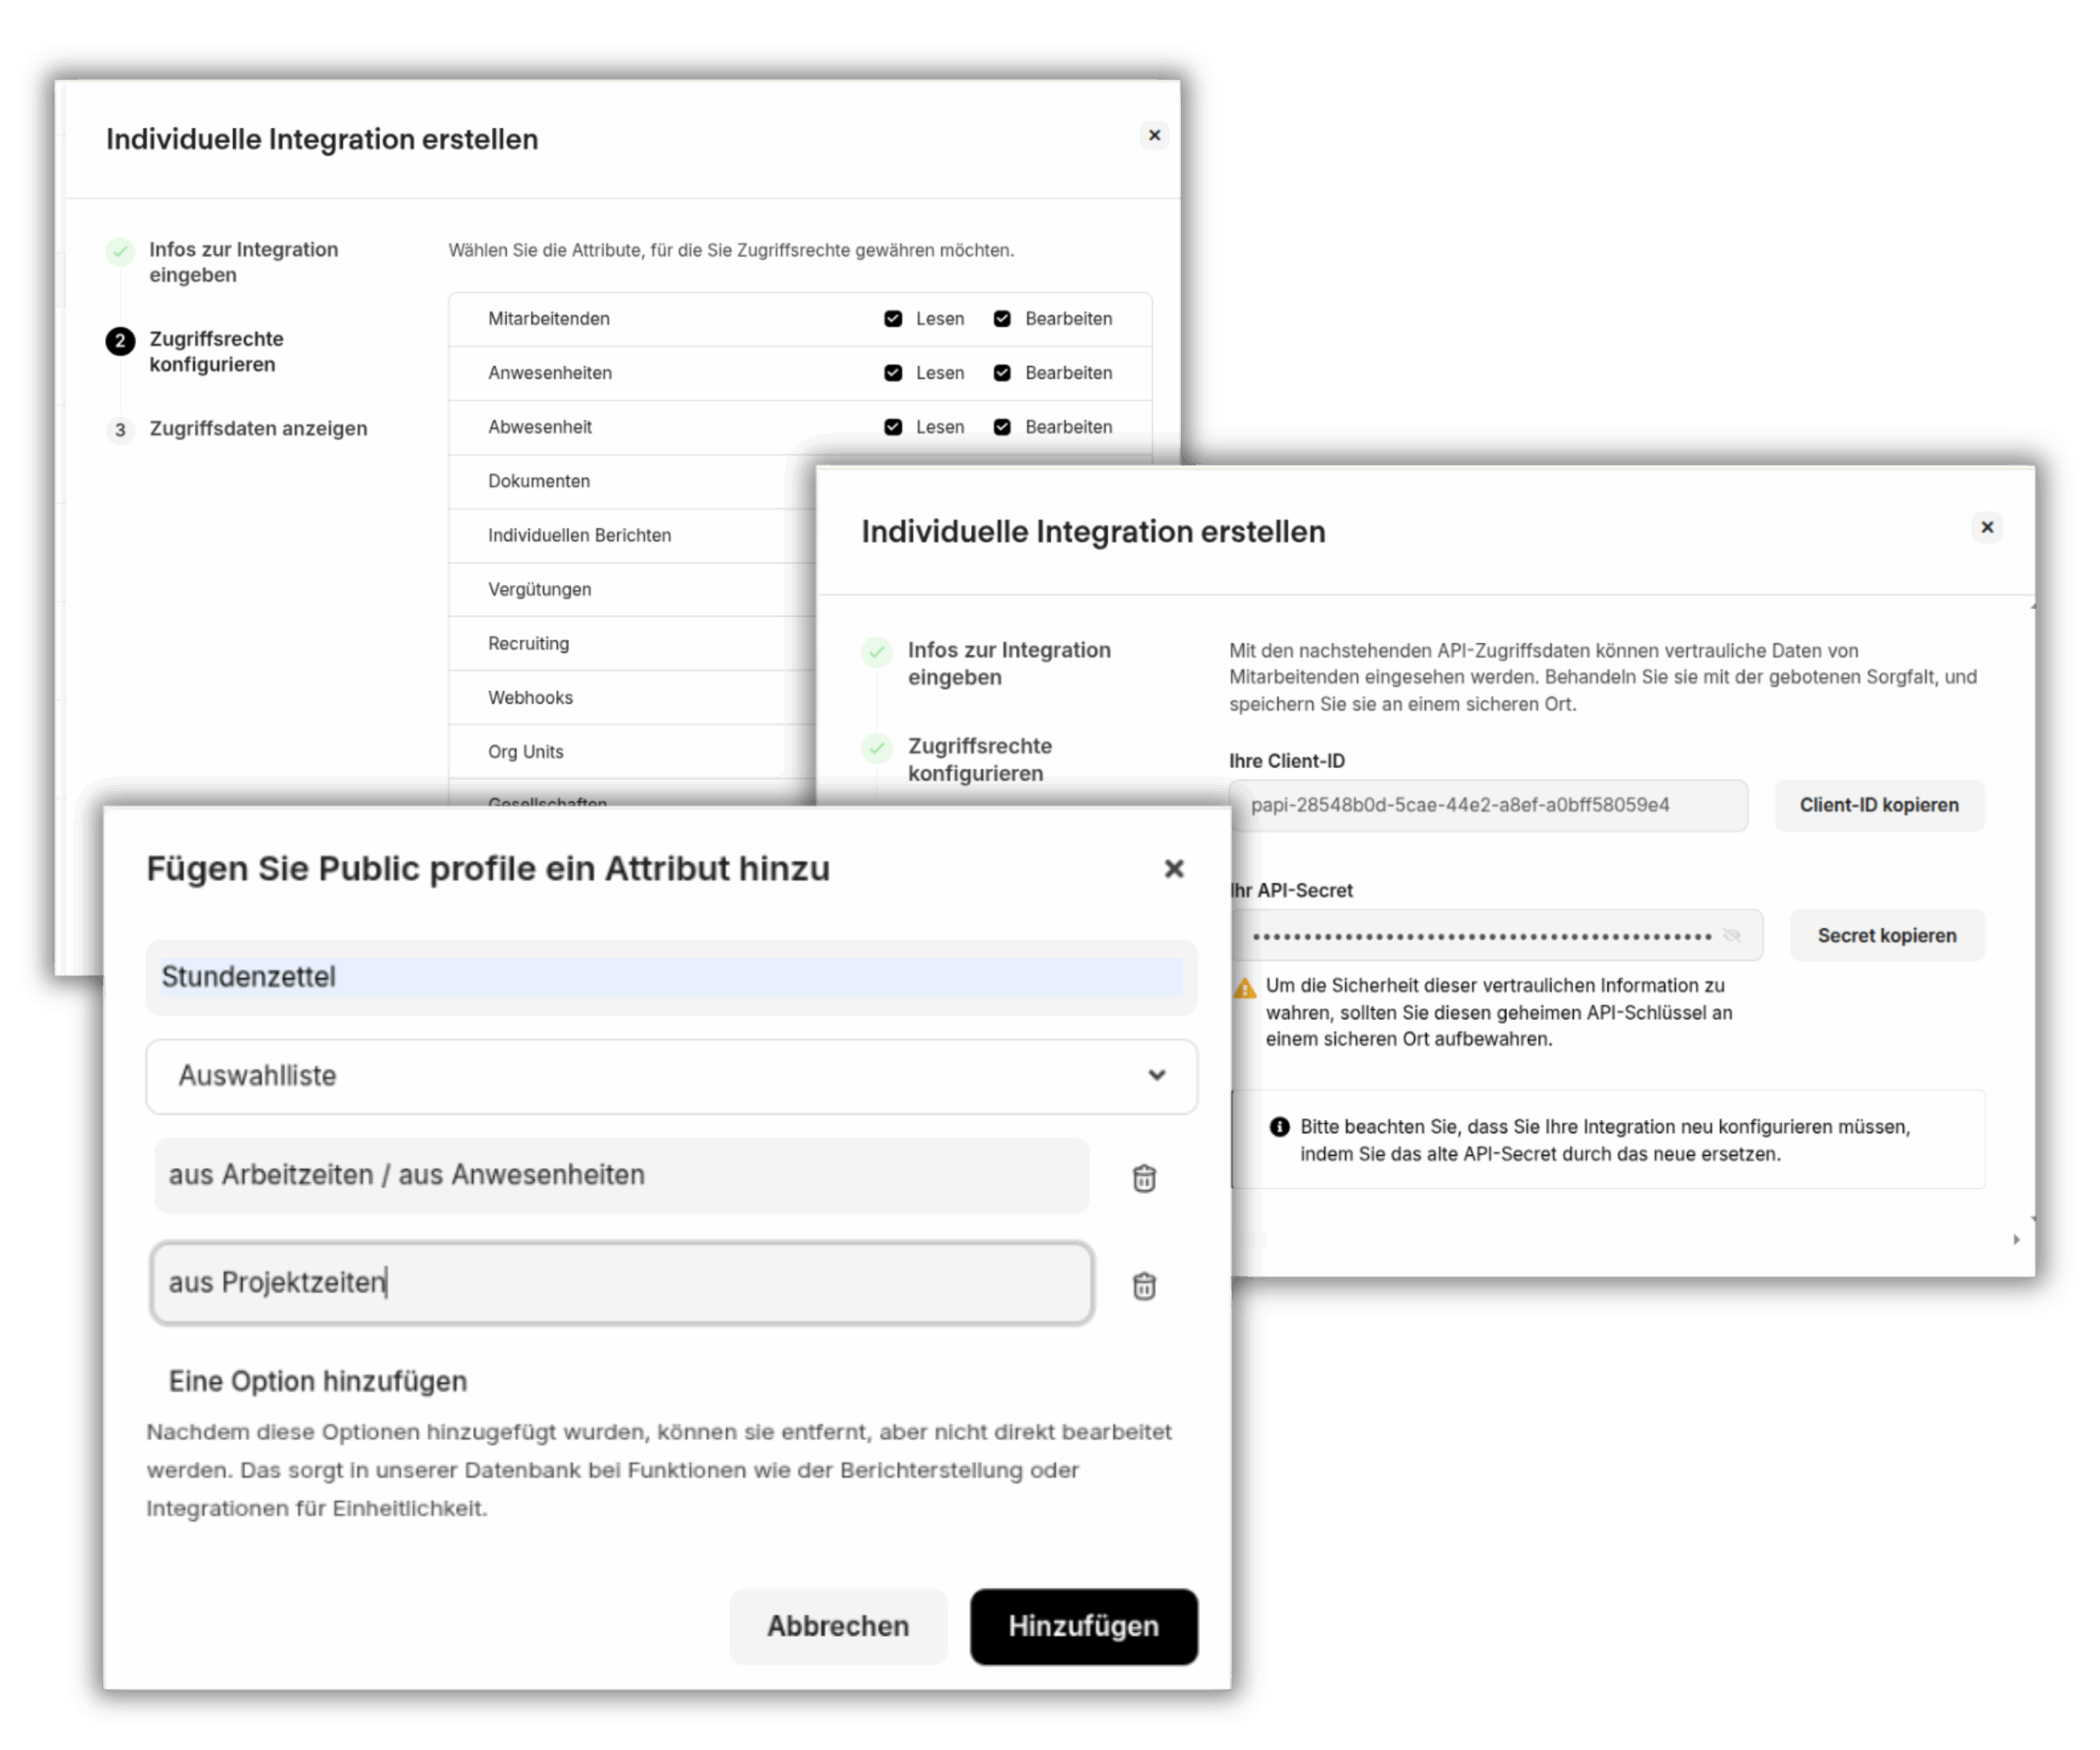The width and height of the screenshot is (2100, 1750).
Task: Click the step 2 circle 'Zugriffsrechte konfigurieren'
Action: tap(120, 341)
